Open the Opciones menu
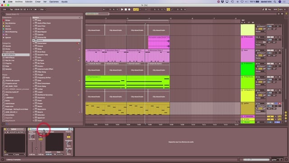The height and width of the screenshot is (163, 289). (x=54, y=2)
